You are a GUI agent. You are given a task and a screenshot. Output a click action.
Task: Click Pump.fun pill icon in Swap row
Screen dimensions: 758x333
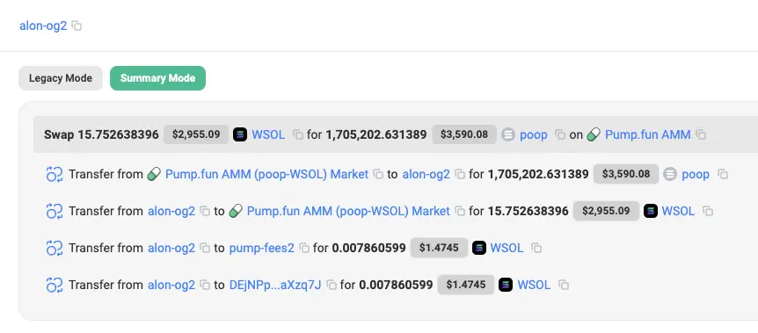[594, 134]
